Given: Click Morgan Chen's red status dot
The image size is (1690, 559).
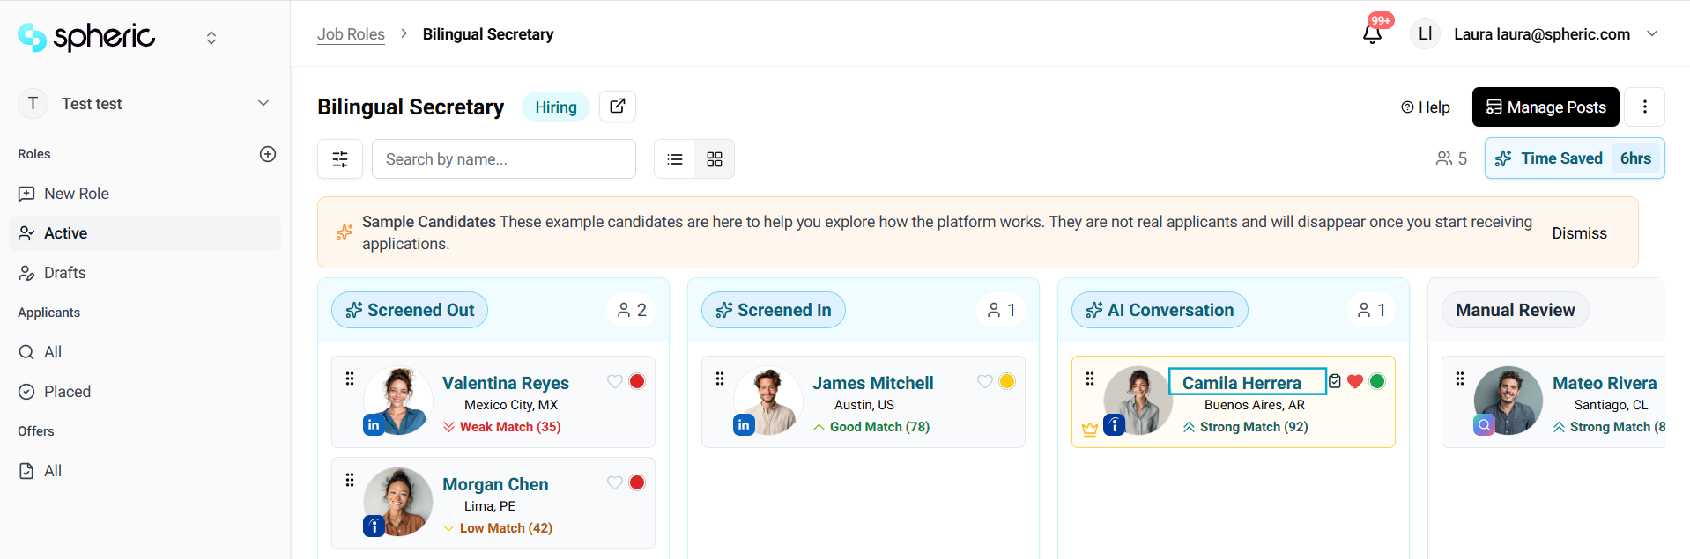Looking at the screenshot, I should 637,482.
